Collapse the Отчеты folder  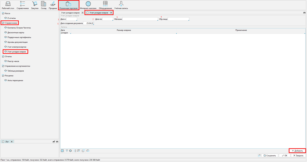[3, 57]
